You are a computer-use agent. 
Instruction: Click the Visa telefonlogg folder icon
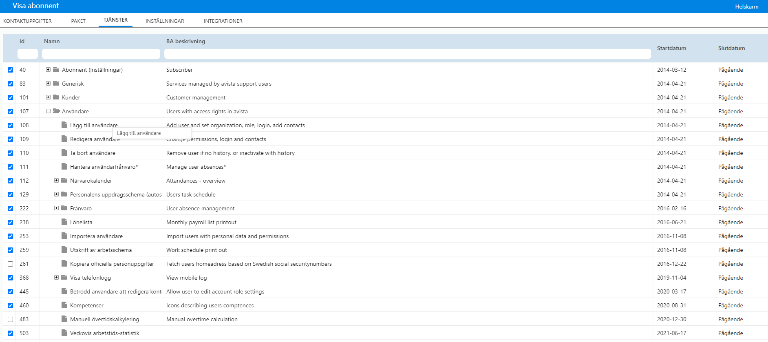pyautogui.click(x=64, y=277)
